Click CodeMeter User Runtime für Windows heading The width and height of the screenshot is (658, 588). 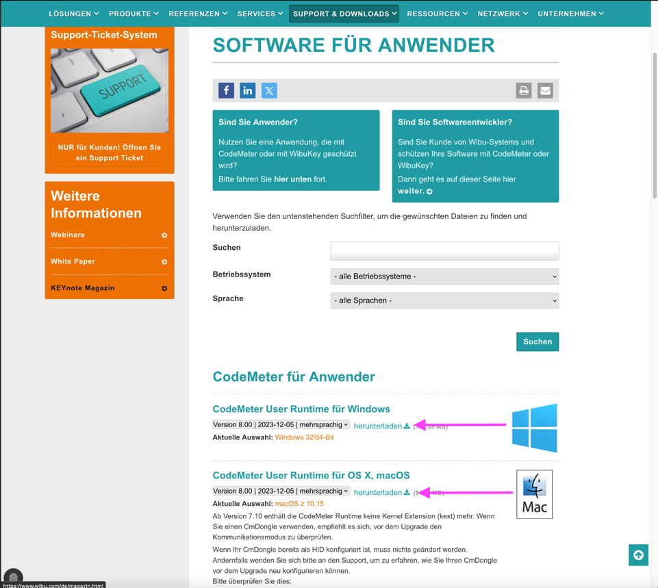301,409
